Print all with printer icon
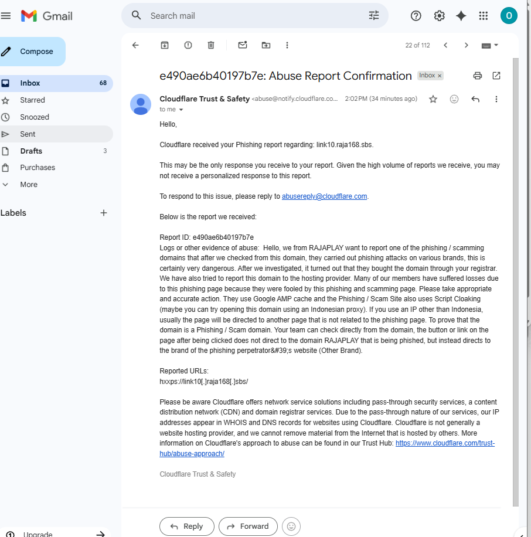 coord(478,76)
